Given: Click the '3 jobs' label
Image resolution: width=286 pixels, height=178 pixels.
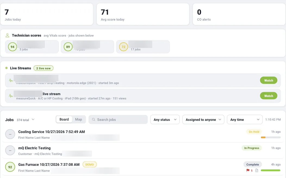Looking at the screenshot, I should [x=24, y=49].
